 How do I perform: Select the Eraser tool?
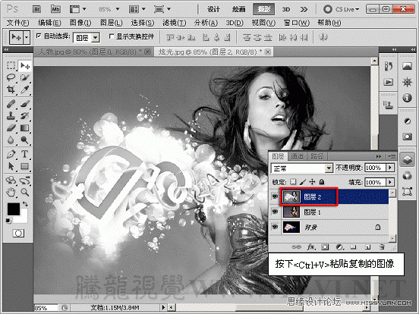[11, 128]
